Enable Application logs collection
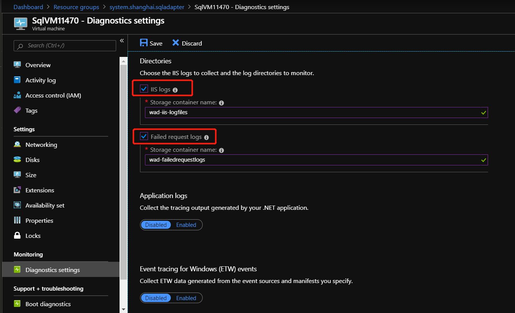The width and height of the screenshot is (515, 313). point(186,225)
